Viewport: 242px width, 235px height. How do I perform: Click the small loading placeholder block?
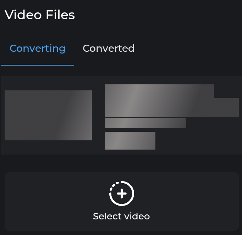pos(130,141)
